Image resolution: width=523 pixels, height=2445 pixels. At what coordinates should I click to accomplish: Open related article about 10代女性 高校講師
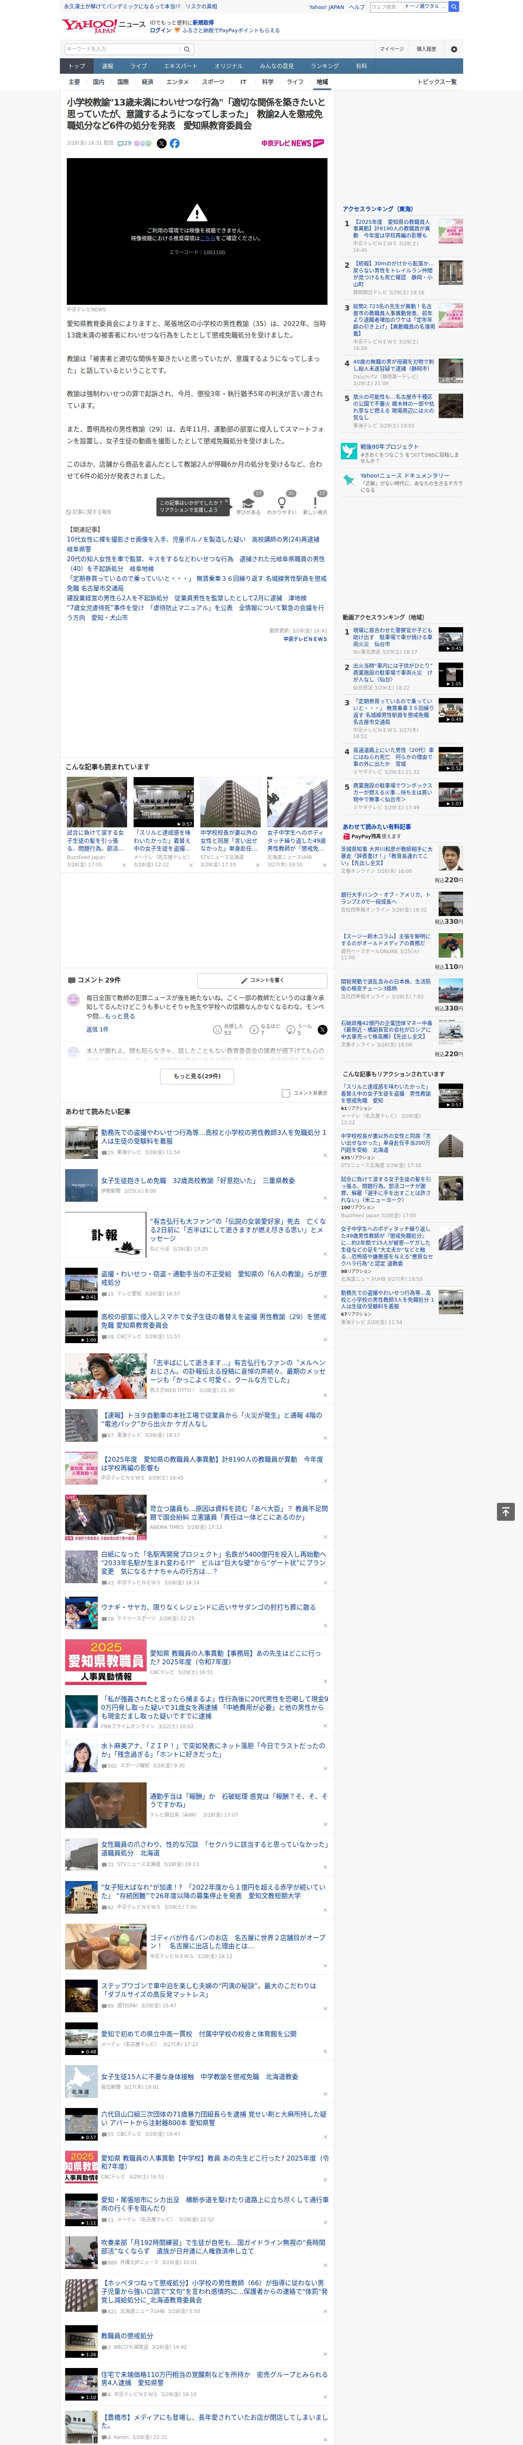point(193,544)
